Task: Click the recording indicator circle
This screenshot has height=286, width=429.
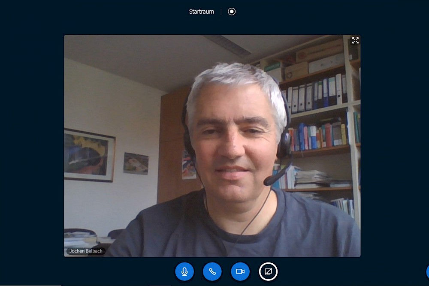Action: 232,12
